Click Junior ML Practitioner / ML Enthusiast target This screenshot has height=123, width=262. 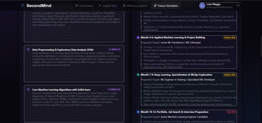[x=181, y=43]
